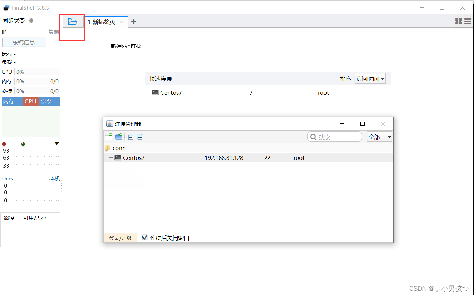474x295 pixels.
Task: Click the 0ms latency label
Action: coord(8,178)
